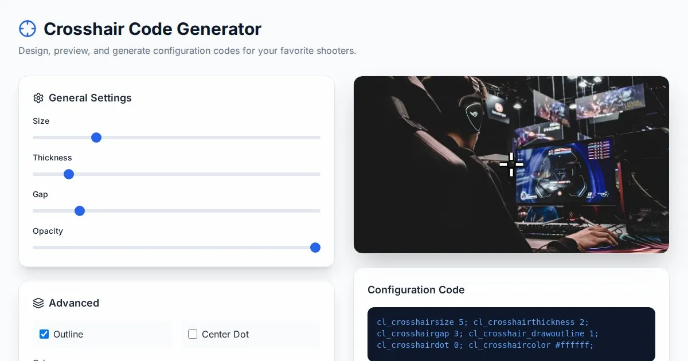Click the white crosshair in the preview
688x361 pixels.
(x=511, y=164)
